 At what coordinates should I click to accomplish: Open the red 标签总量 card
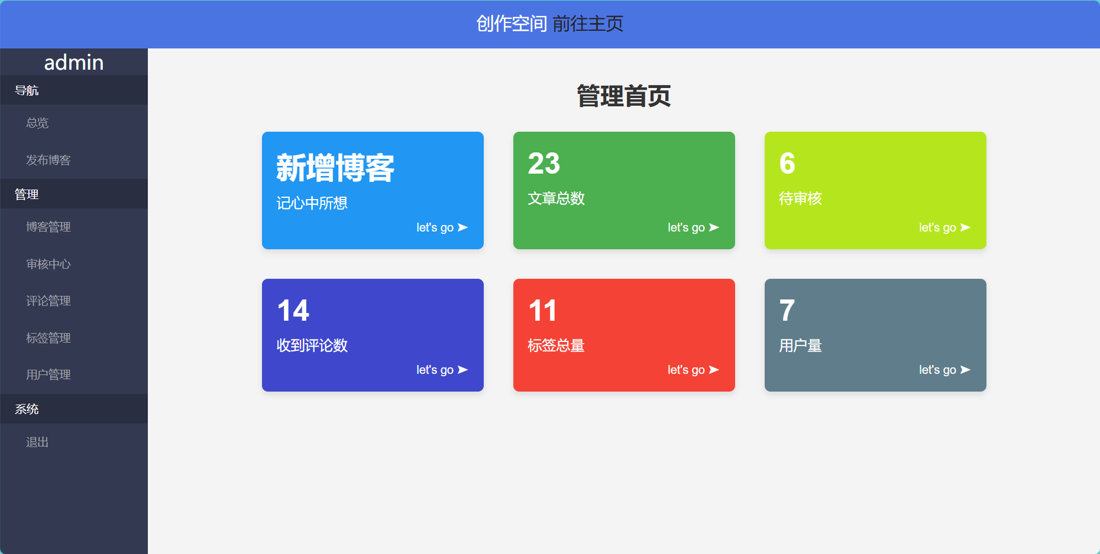(624, 335)
